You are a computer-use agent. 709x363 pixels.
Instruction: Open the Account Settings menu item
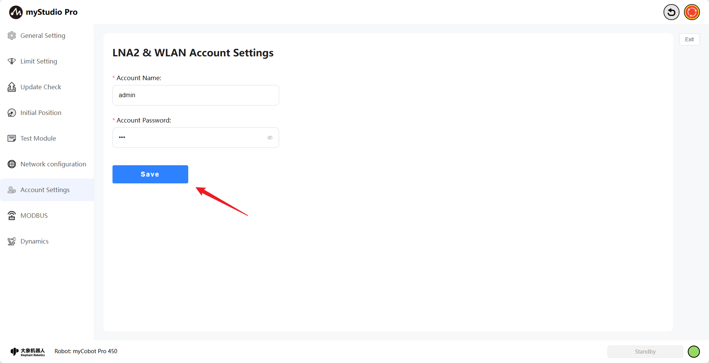pyautogui.click(x=45, y=190)
